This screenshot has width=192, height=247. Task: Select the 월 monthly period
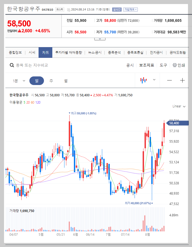coord(66,81)
